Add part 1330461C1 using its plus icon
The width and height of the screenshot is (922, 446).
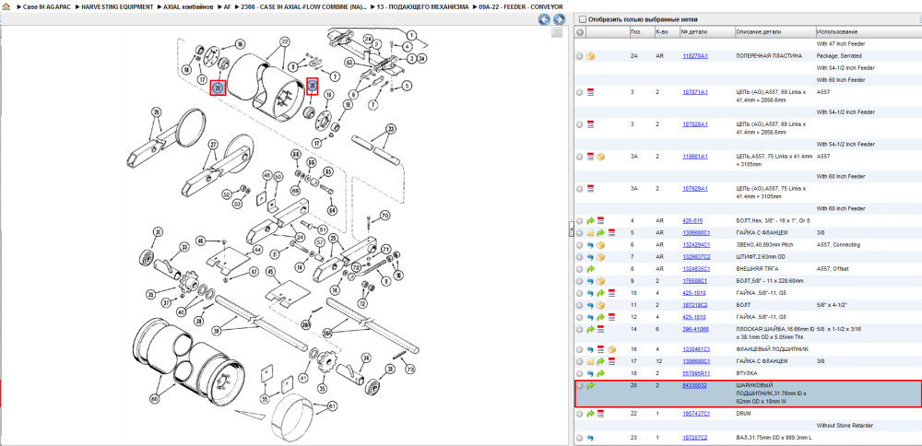coord(580,349)
